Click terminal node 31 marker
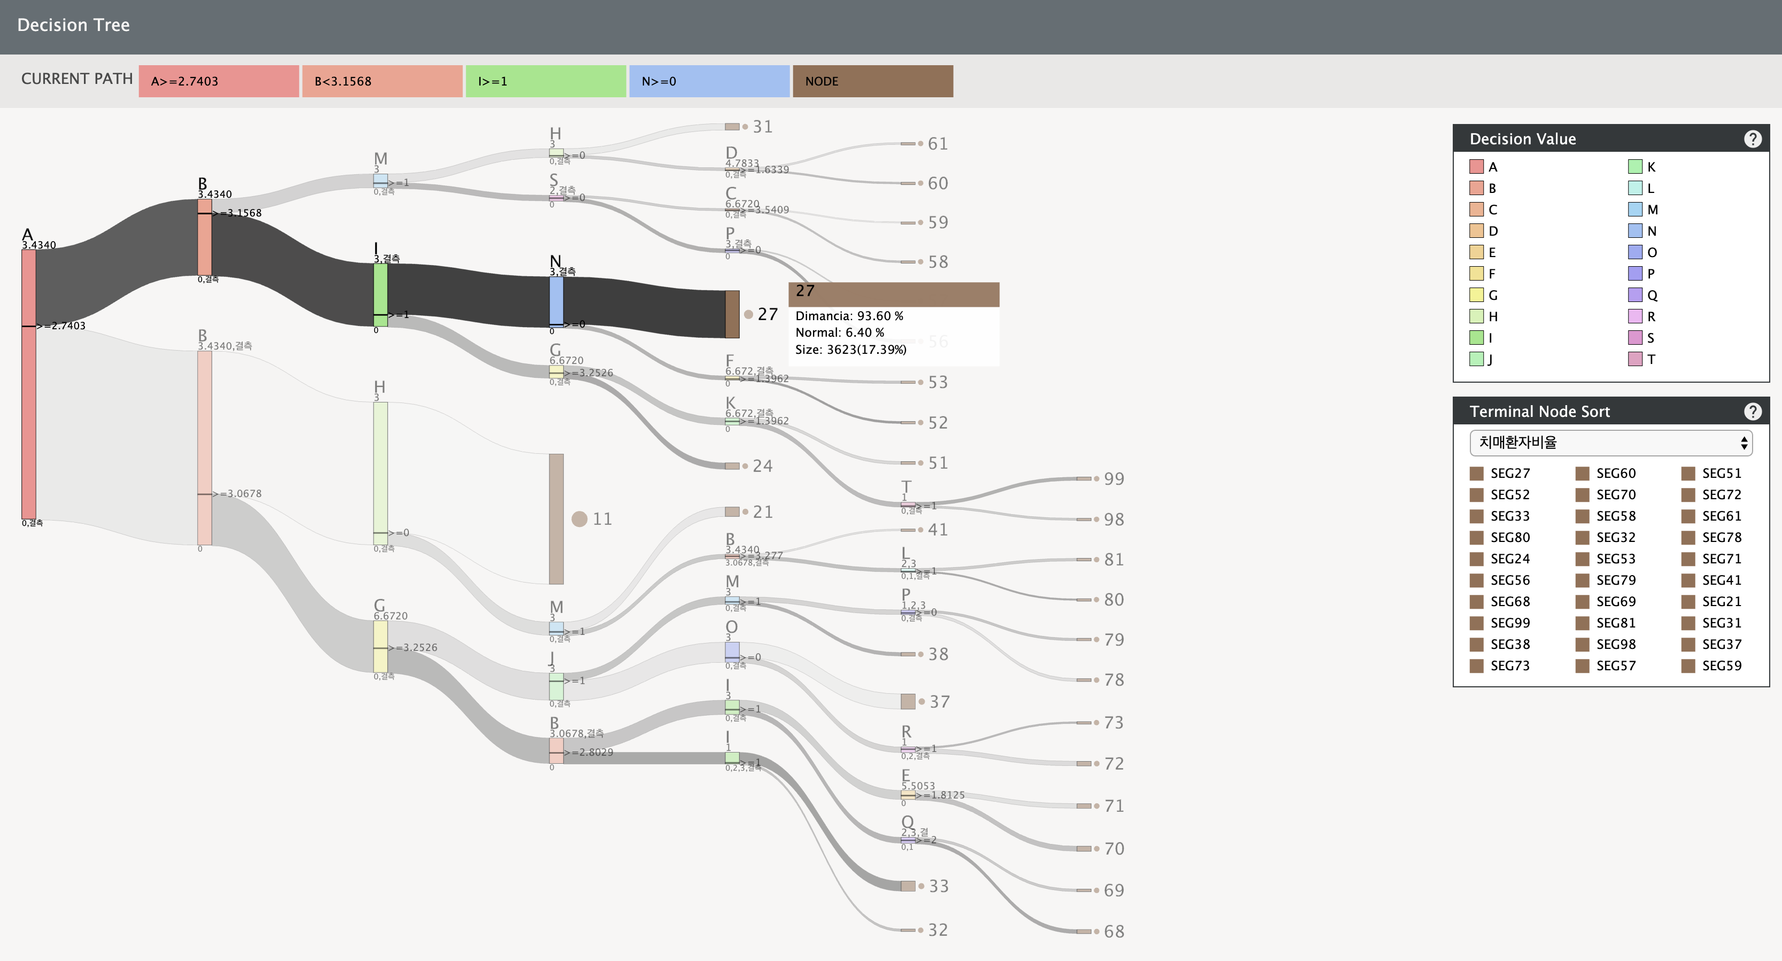1782x961 pixels. 732,127
